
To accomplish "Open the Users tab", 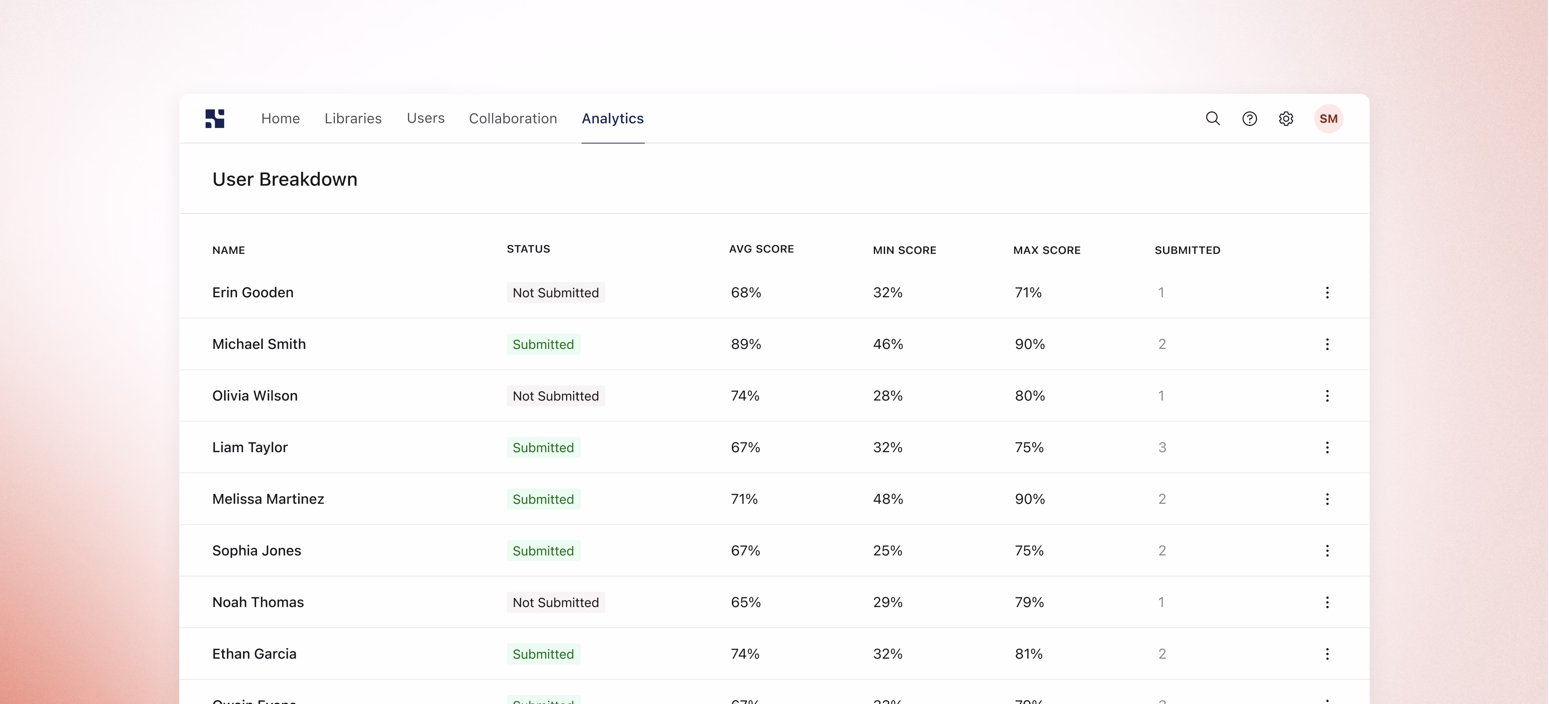I will pyautogui.click(x=426, y=119).
